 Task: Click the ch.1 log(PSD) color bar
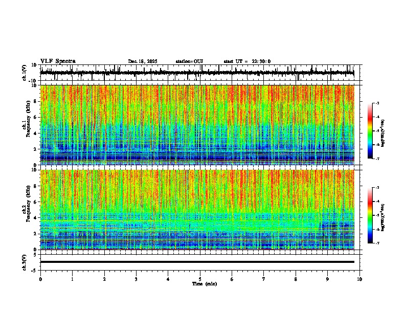click(370, 131)
